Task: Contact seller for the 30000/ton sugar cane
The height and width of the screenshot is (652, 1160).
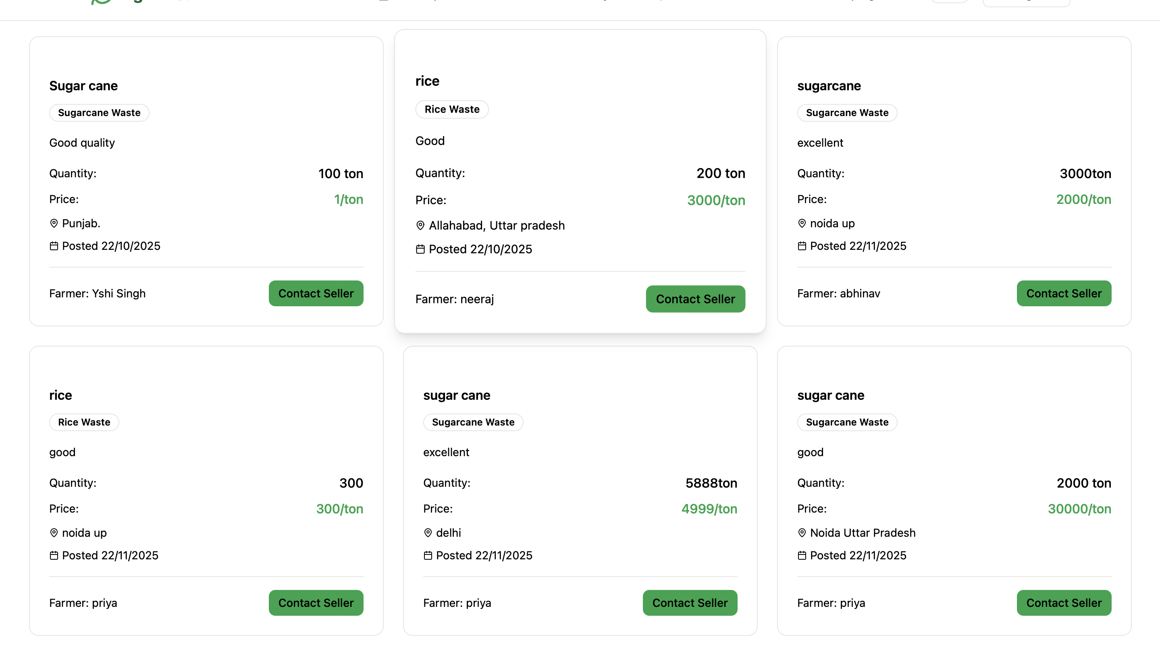Action: [x=1064, y=603]
